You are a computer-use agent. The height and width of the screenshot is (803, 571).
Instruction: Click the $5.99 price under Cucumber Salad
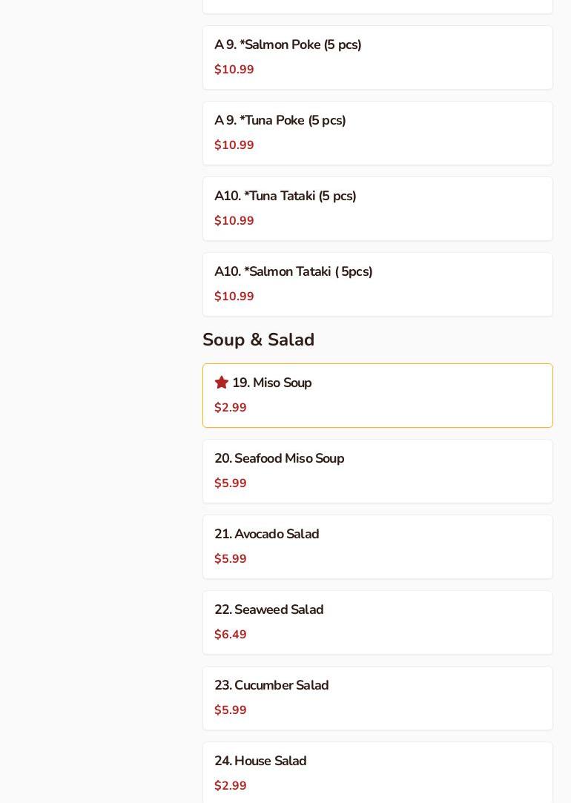point(231,710)
